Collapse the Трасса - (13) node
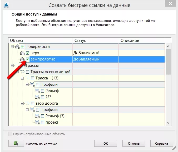The image size is (178, 152). 22,78
